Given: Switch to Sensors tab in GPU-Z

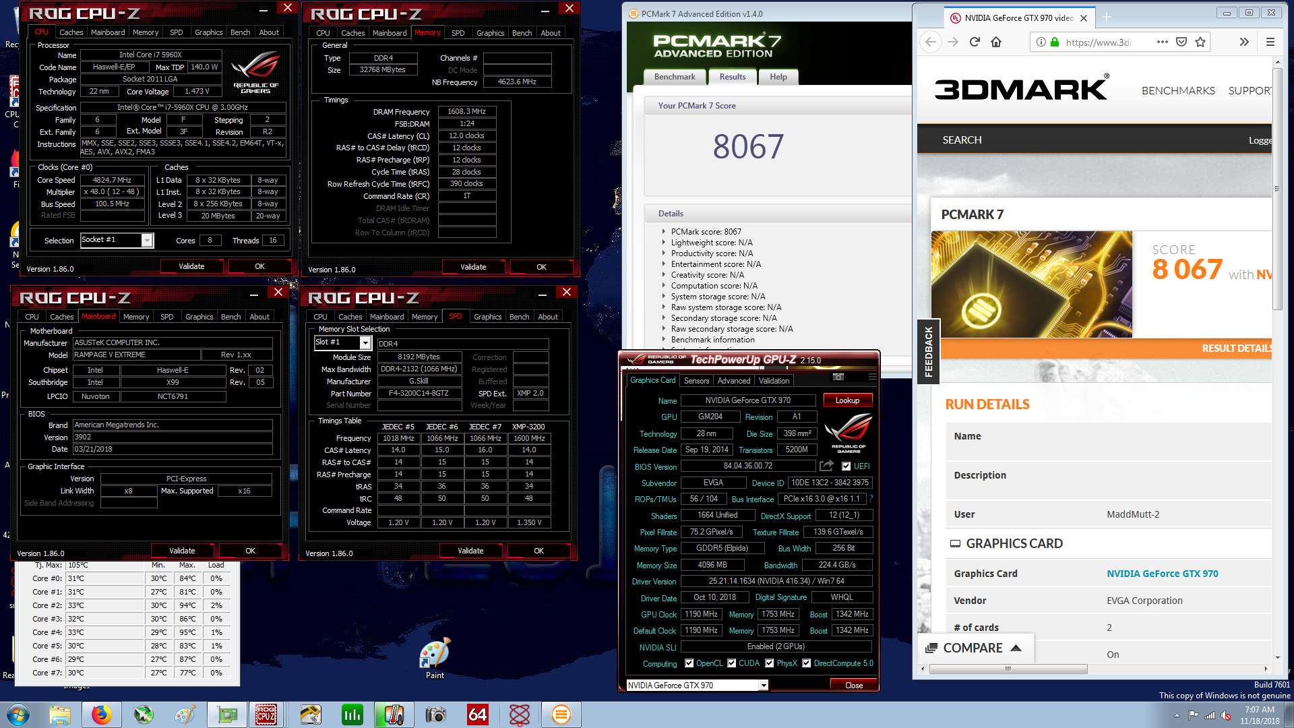Looking at the screenshot, I should pyautogui.click(x=696, y=381).
